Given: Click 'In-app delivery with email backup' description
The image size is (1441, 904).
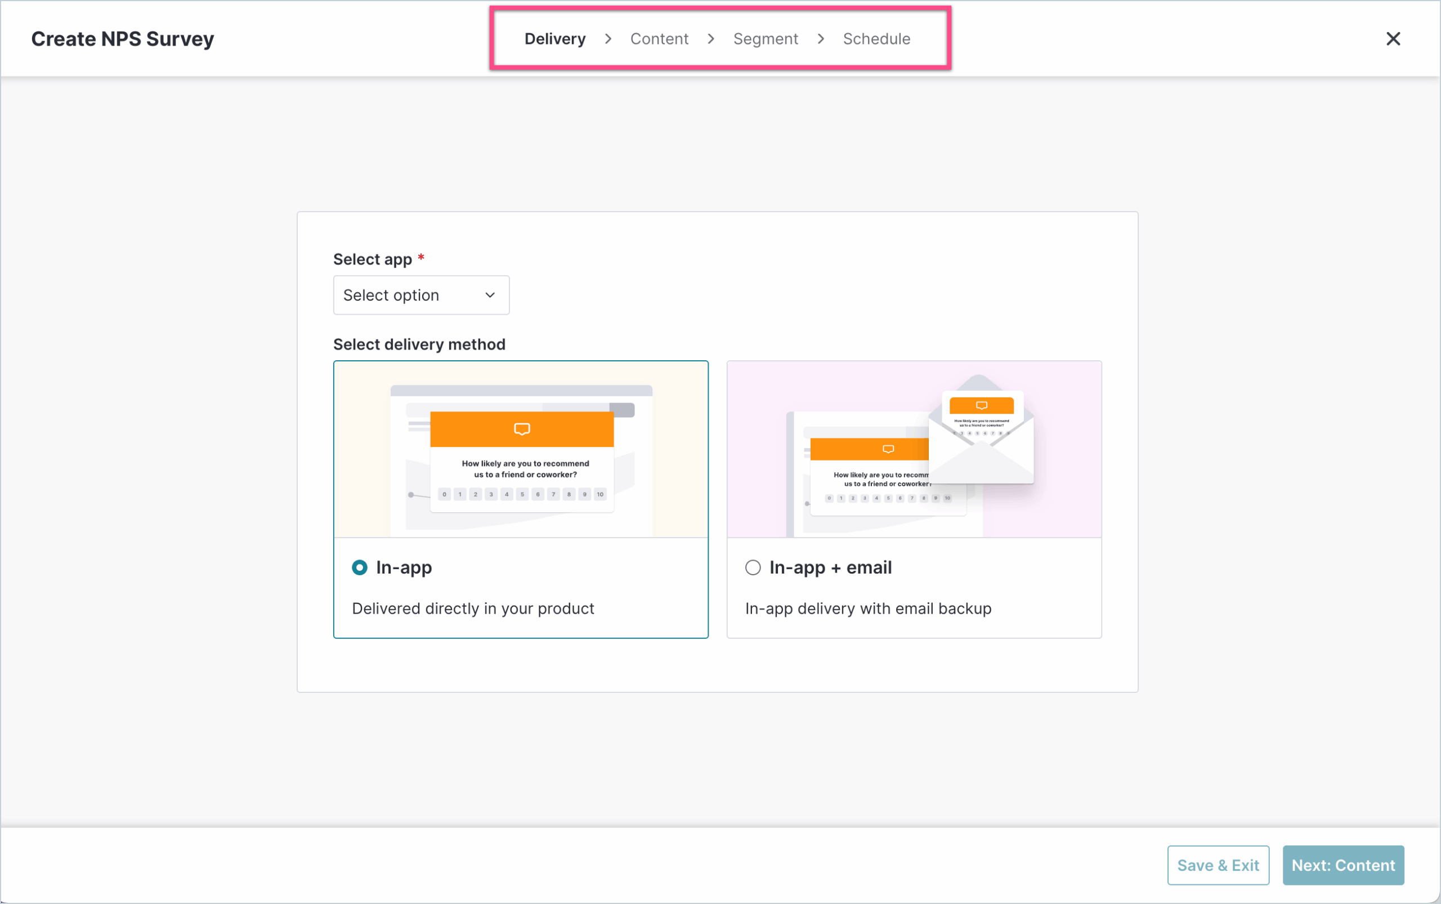Looking at the screenshot, I should [867, 608].
